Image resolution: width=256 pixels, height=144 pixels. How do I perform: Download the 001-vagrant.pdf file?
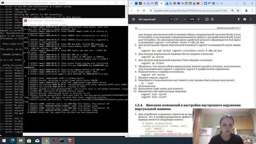pyautogui.click(x=238, y=19)
